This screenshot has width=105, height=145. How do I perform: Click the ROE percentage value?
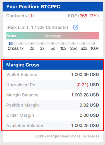tap(88, 16)
